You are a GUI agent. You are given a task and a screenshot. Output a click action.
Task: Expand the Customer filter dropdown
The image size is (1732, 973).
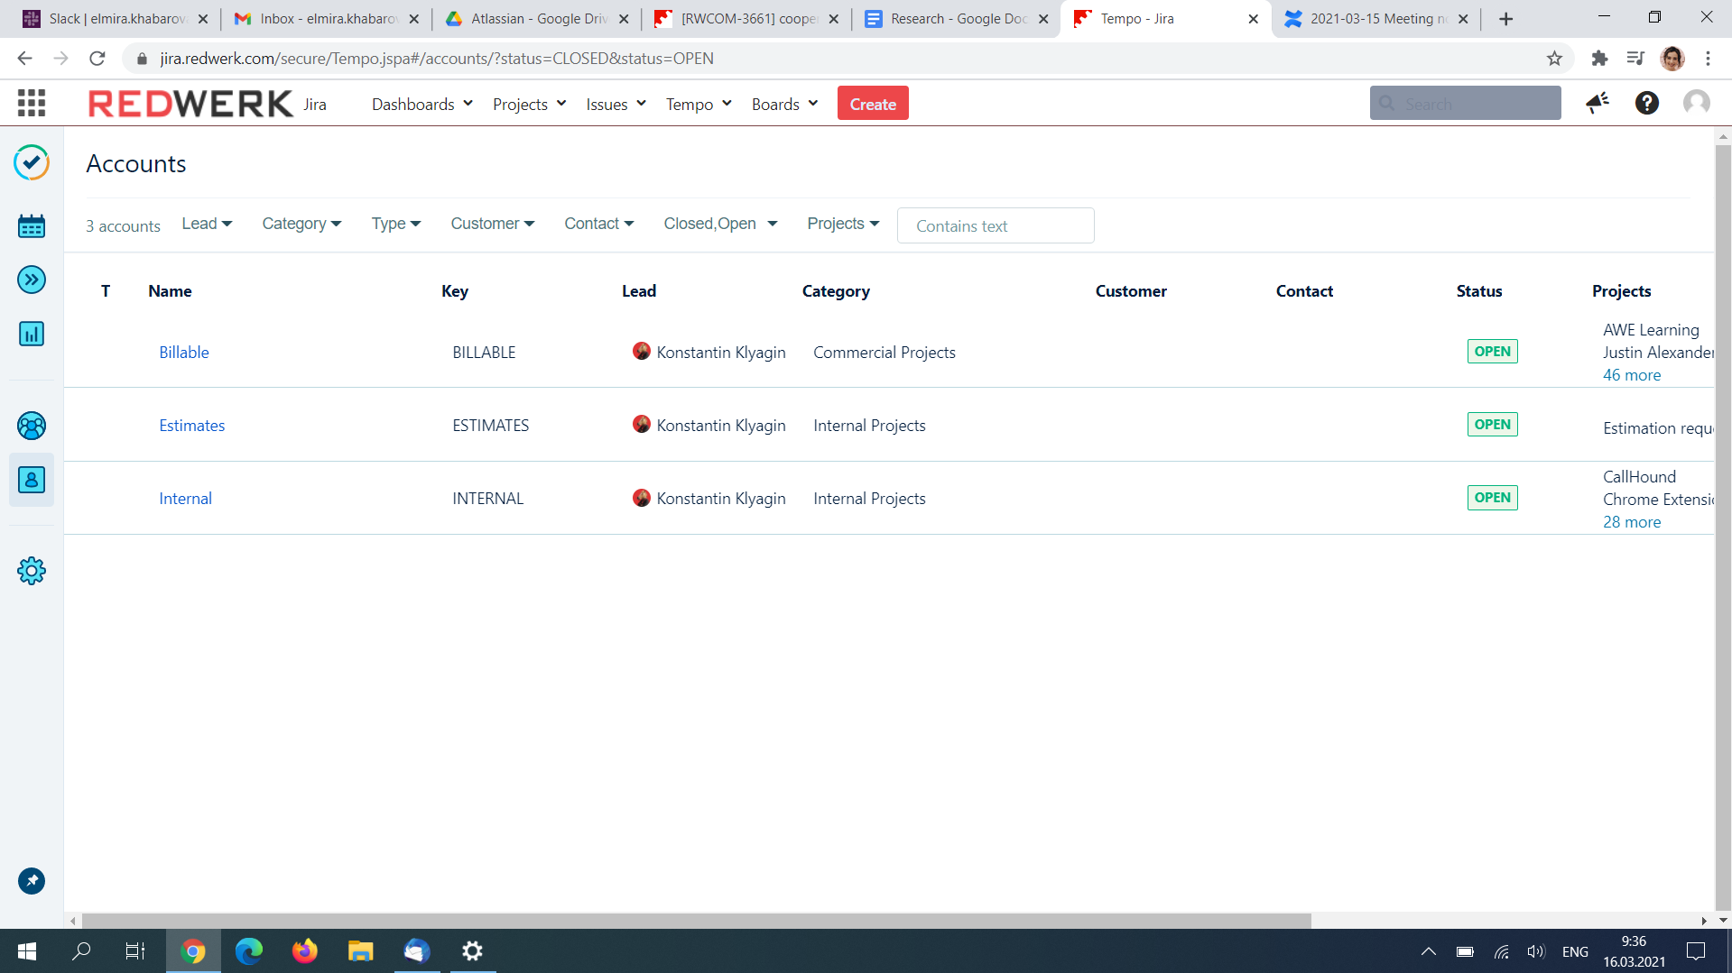493,224
